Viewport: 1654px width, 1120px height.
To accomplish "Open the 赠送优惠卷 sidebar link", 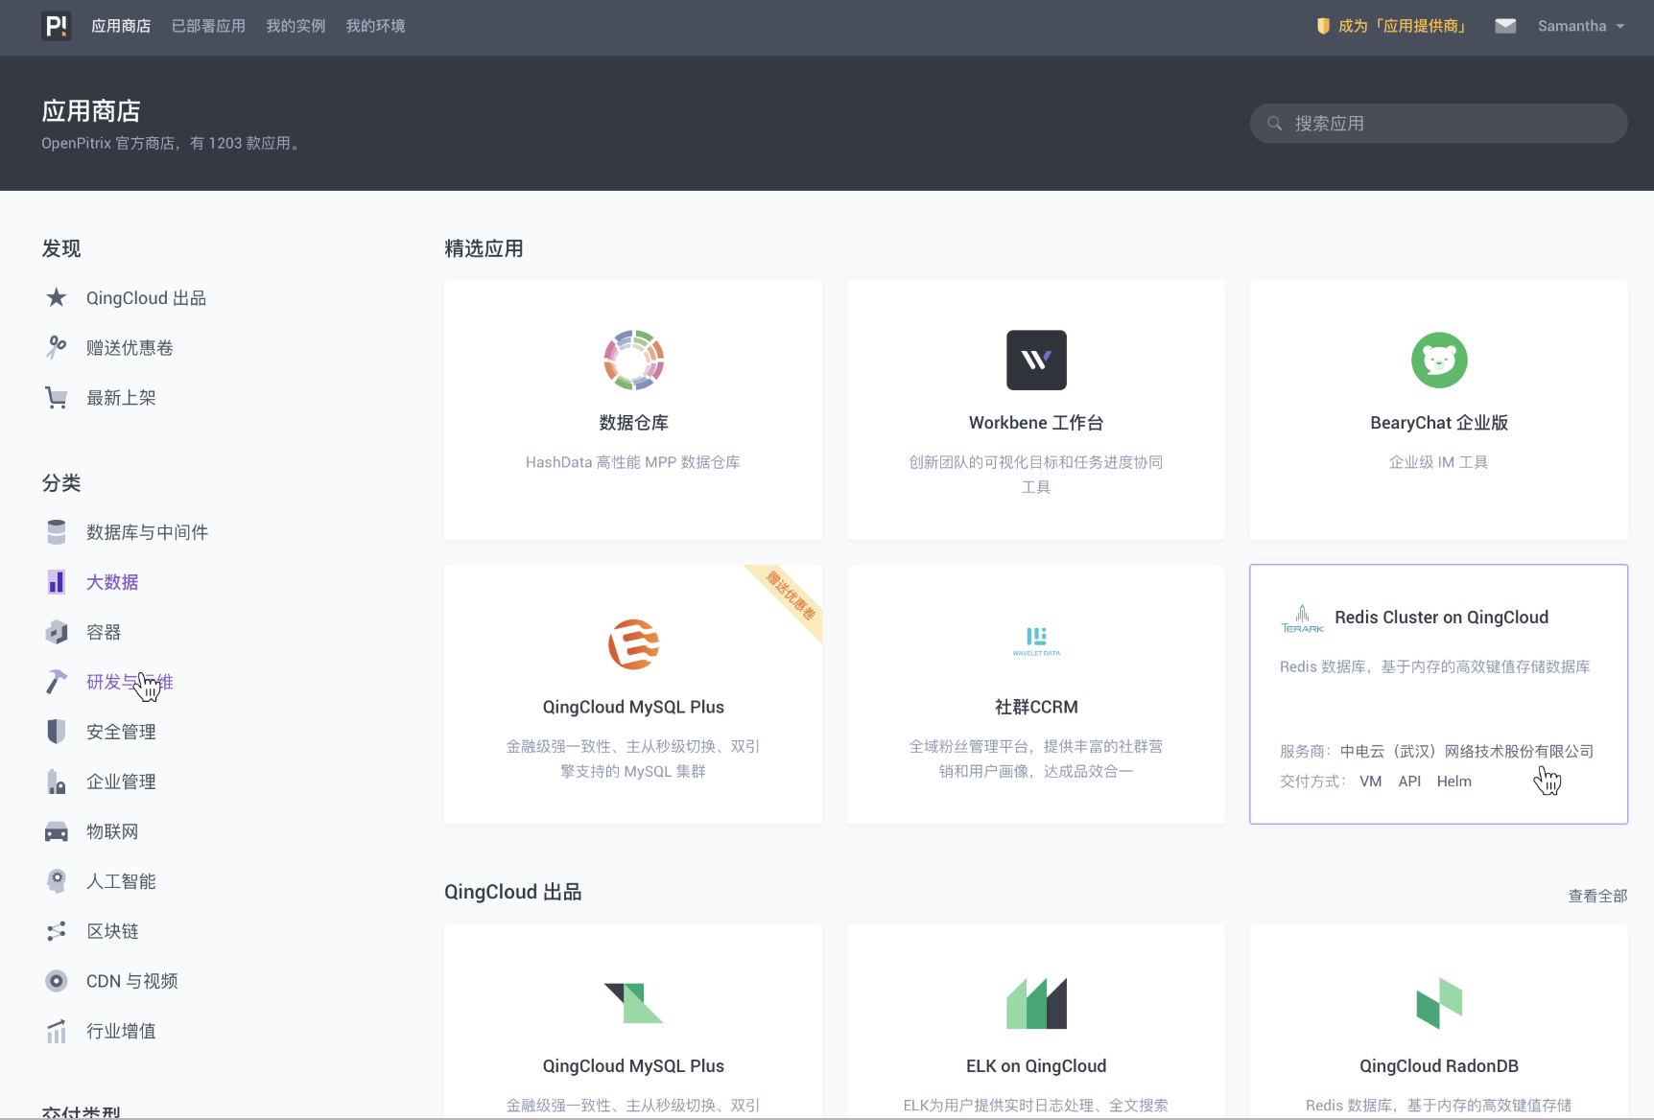I will [130, 348].
